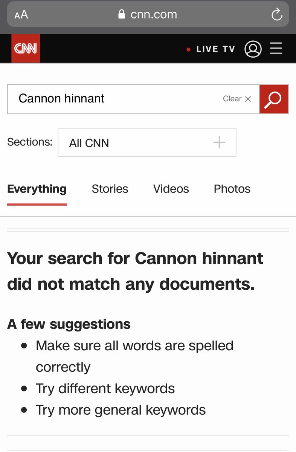Viewport: 296px width, 452px height.
Task: Tap 'Make sure all words are spelled correctly'
Action: 134,356
